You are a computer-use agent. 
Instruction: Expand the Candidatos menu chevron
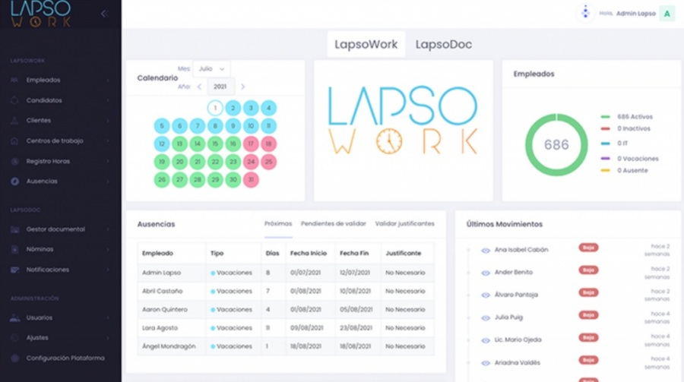click(x=108, y=100)
